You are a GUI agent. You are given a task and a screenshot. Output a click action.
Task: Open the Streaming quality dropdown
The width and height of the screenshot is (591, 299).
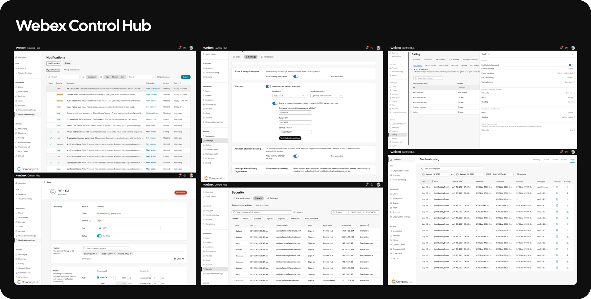pos(327,96)
